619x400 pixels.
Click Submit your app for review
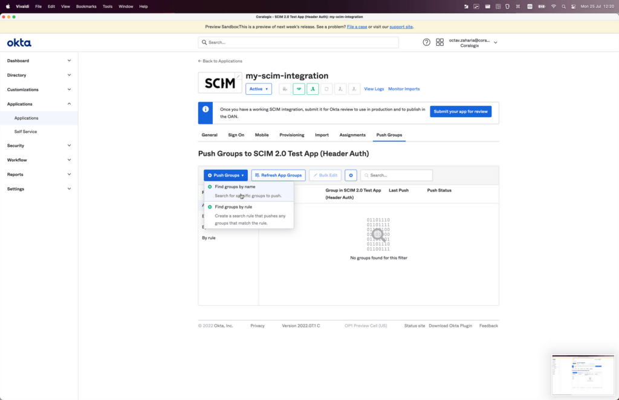coord(461,112)
